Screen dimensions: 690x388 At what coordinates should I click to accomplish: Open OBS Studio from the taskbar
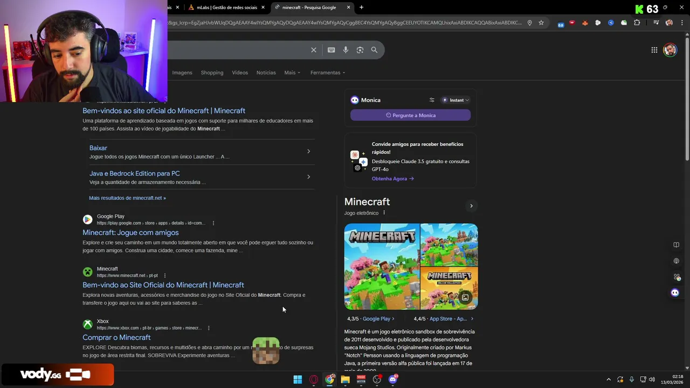pyautogui.click(x=377, y=379)
